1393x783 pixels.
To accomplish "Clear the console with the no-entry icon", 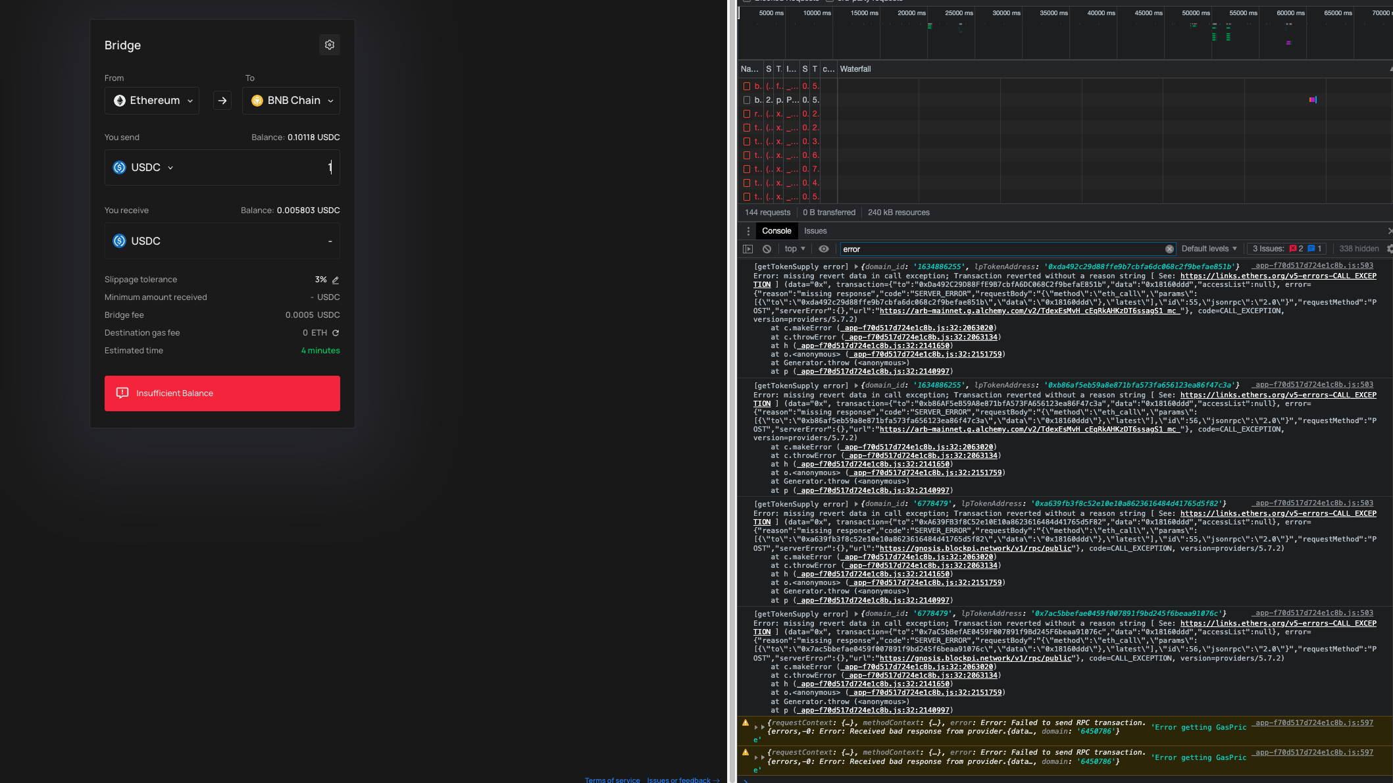I will 767,249.
